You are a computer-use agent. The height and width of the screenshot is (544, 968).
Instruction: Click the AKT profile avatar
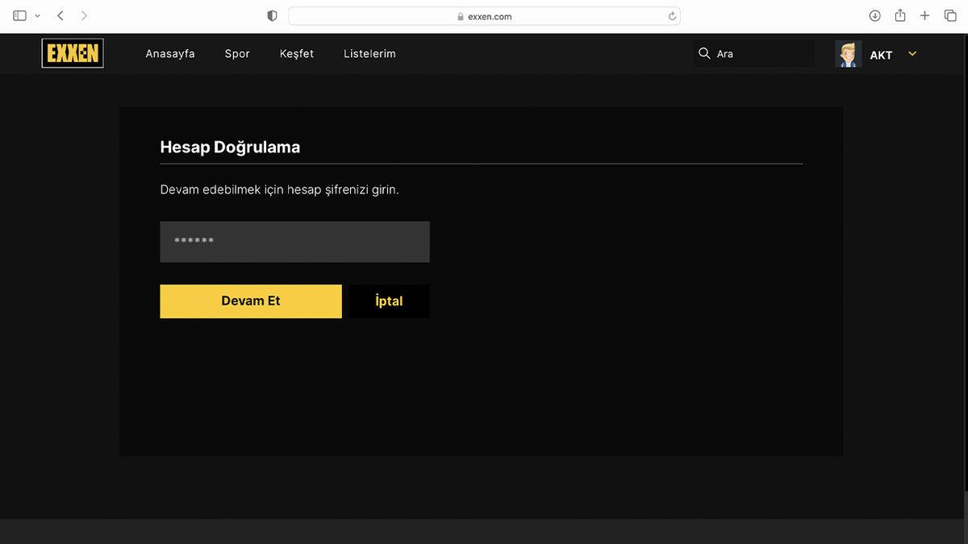click(x=848, y=54)
